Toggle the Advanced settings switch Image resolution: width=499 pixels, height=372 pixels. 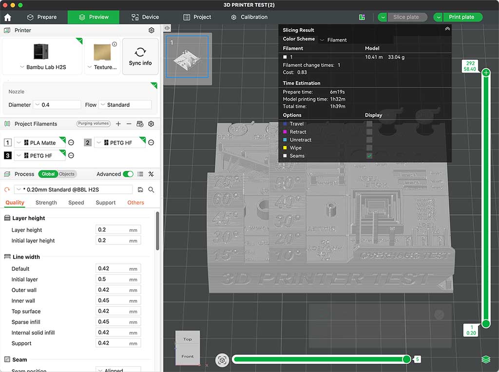128,174
